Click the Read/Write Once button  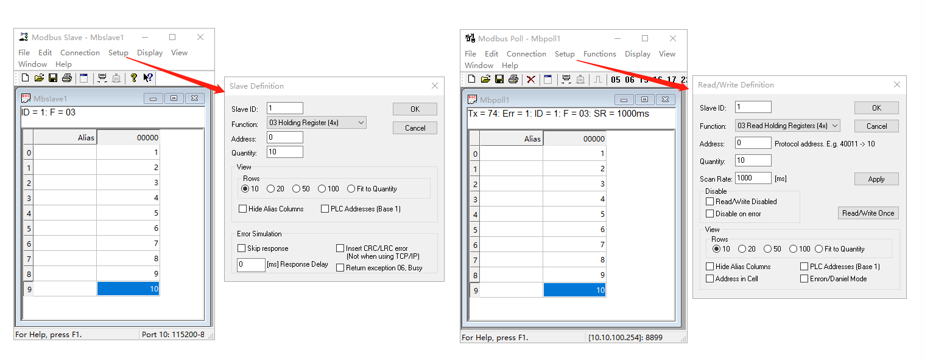[x=868, y=213]
